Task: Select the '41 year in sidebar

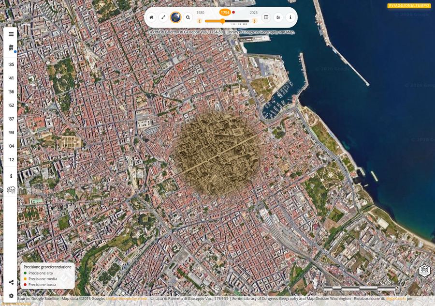Action: click(x=11, y=78)
